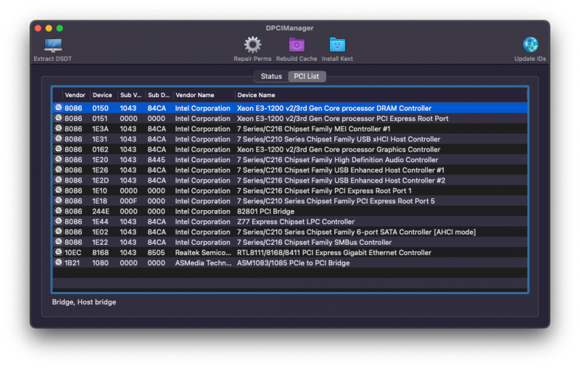The width and height of the screenshot is (580, 368).
Task: Click the 244E device ID cell
Action: coord(101,212)
